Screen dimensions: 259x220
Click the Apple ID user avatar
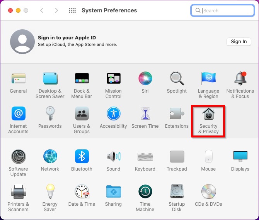point(22,41)
